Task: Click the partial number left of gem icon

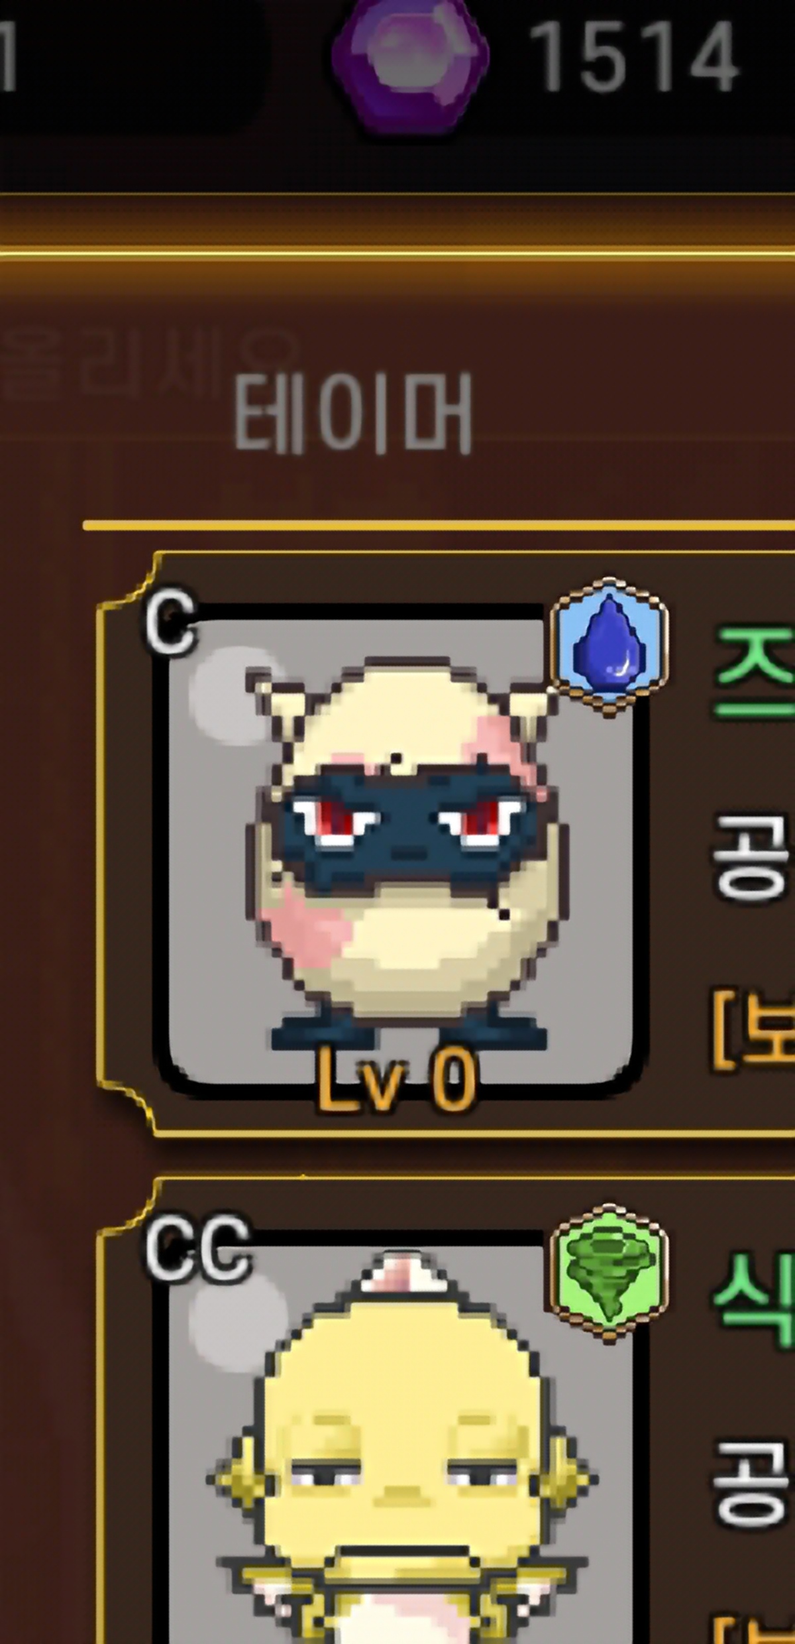Action: (8, 56)
